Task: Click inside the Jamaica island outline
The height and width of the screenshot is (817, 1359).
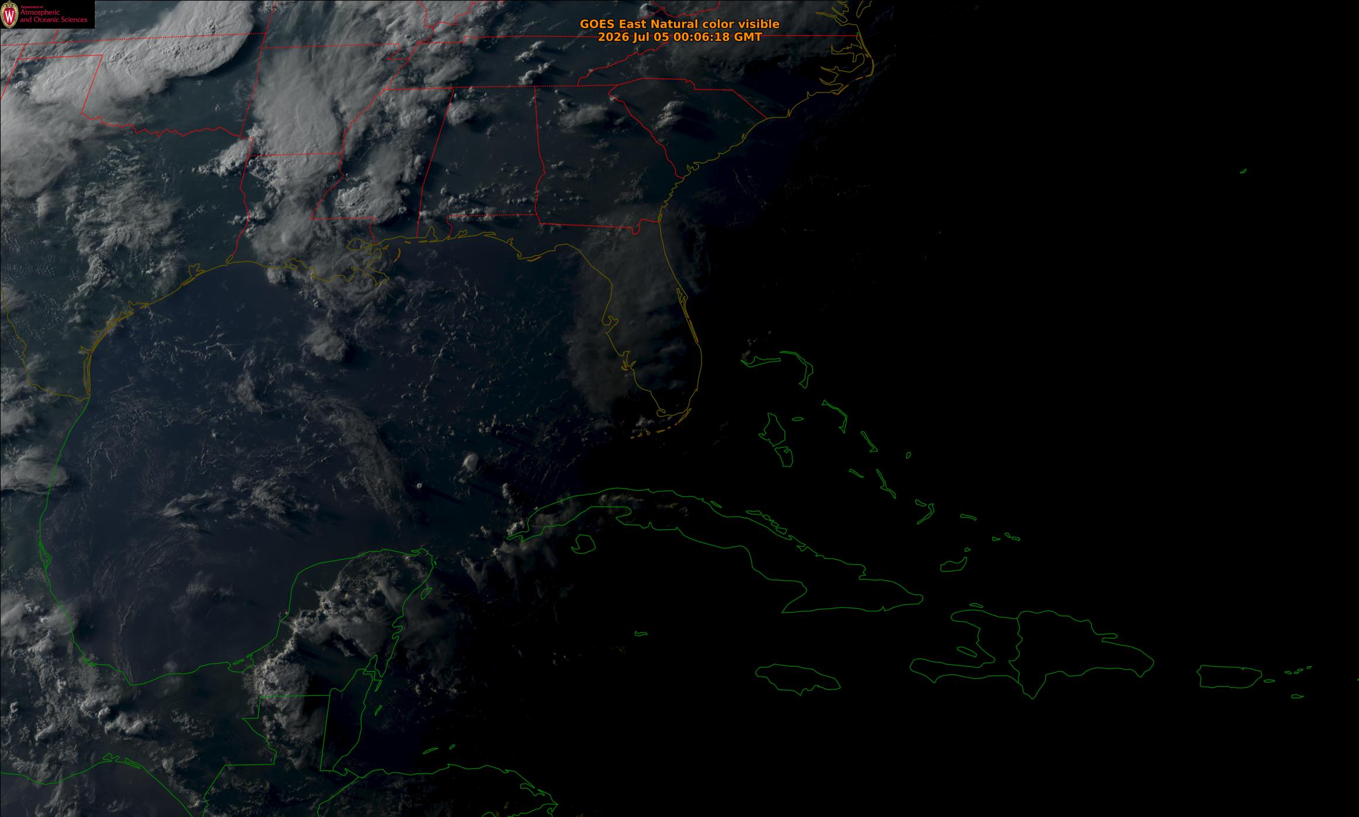Action: (x=797, y=679)
